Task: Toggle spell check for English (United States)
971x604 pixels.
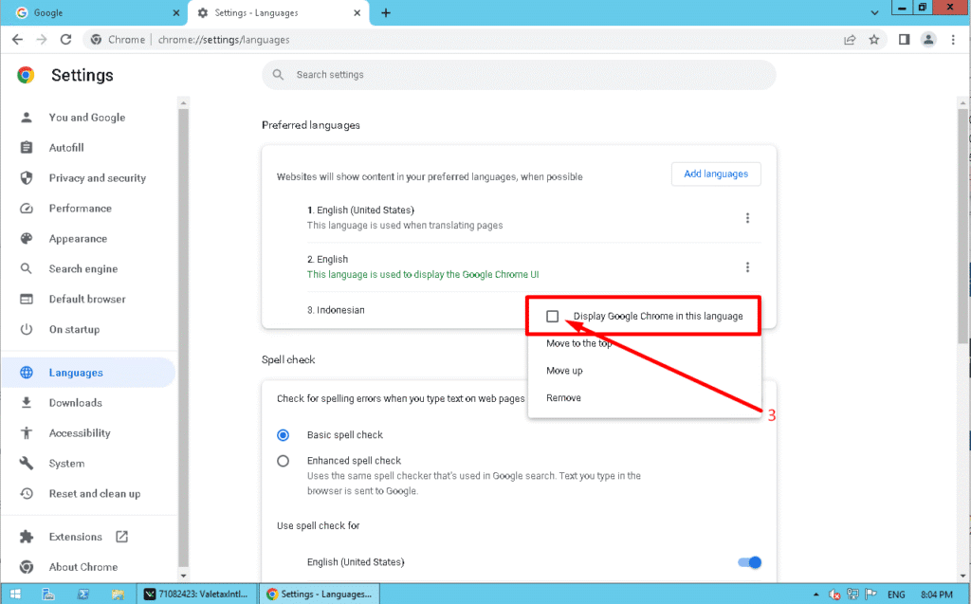Action: (749, 562)
